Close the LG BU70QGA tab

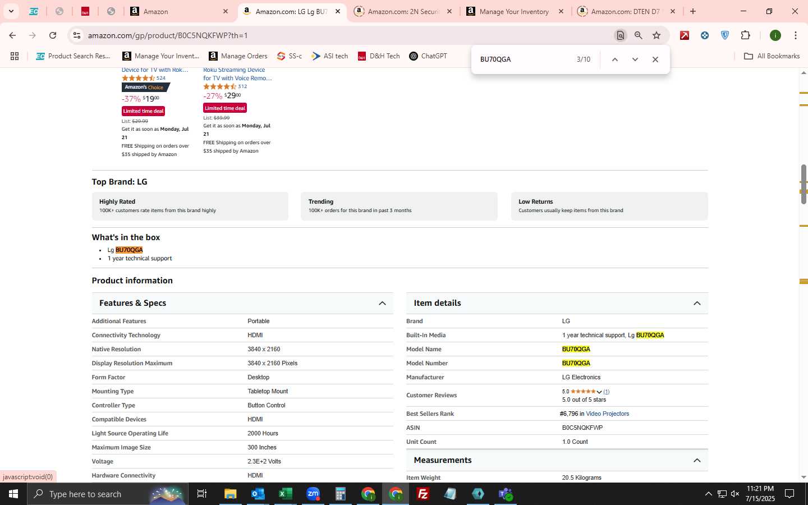tap(338, 11)
